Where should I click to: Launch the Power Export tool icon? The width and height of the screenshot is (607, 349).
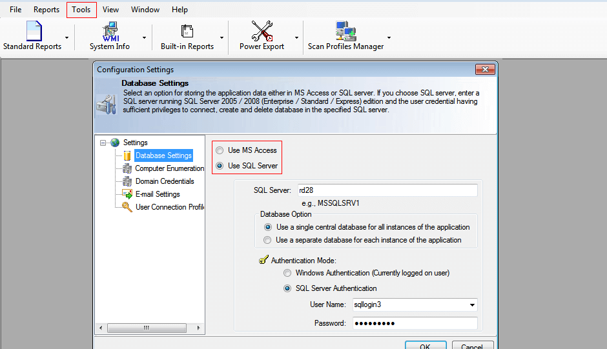point(262,31)
